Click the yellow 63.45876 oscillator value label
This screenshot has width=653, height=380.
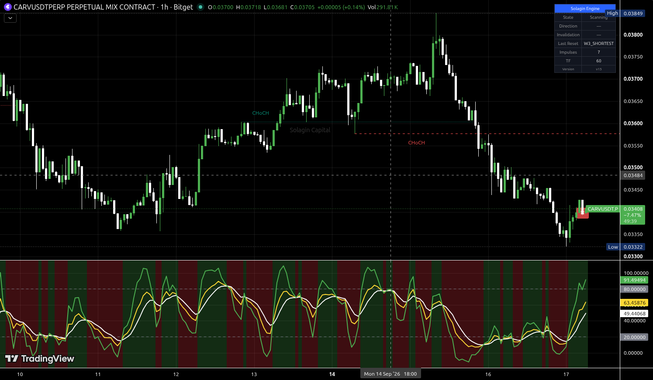pyautogui.click(x=634, y=303)
